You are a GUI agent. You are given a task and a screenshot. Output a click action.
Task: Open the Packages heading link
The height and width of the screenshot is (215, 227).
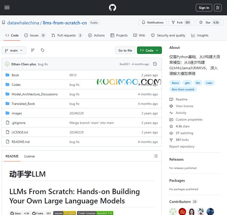click(177, 181)
